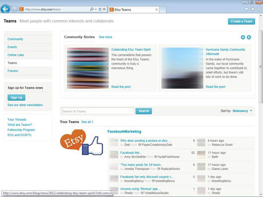Click the stop loading X icon
Viewport: 263px width, 197px height.
point(104,9)
